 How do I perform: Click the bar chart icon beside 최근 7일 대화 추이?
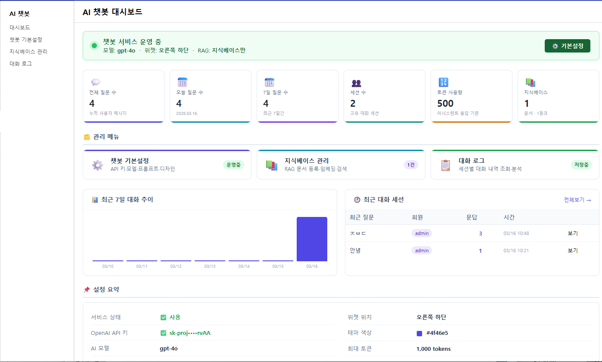coord(95,200)
